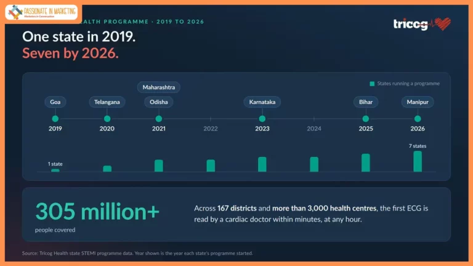Select the Maharashtra state label
473x266 pixels.
159,87
